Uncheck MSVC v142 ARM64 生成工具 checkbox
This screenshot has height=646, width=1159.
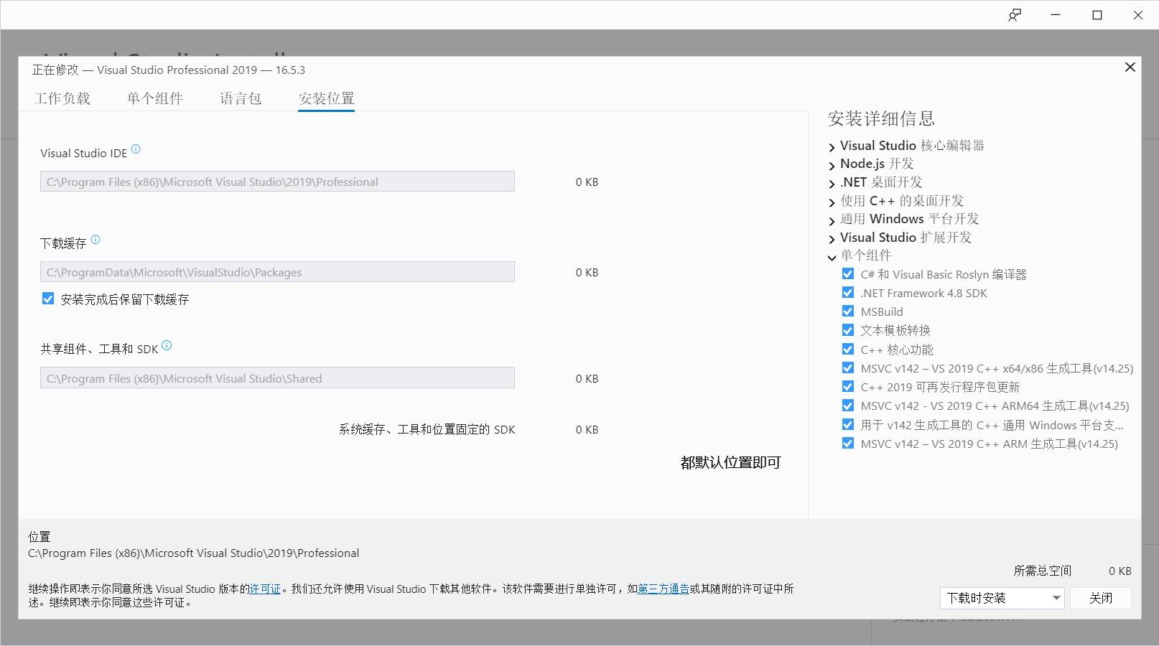(848, 406)
